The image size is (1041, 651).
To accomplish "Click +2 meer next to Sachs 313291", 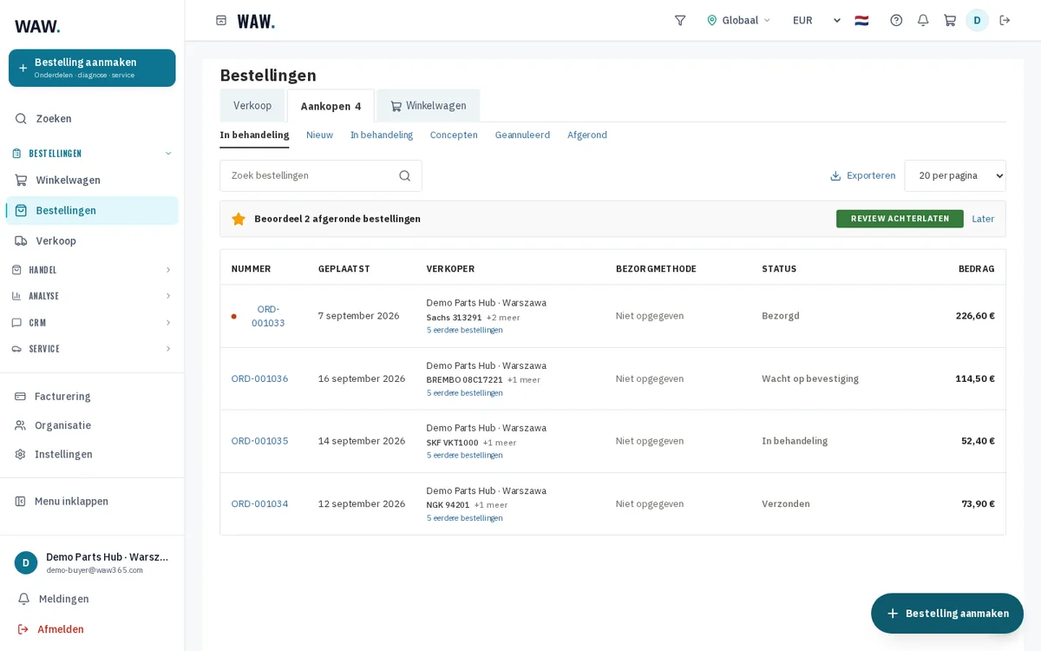I will point(503,318).
